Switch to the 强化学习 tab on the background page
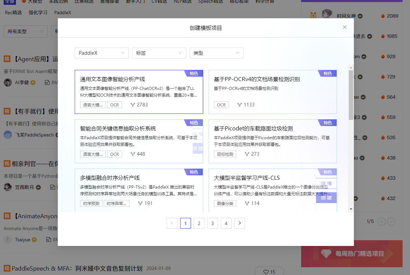The width and height of the screenshot is (410, 275). click(x=38, y=12)
